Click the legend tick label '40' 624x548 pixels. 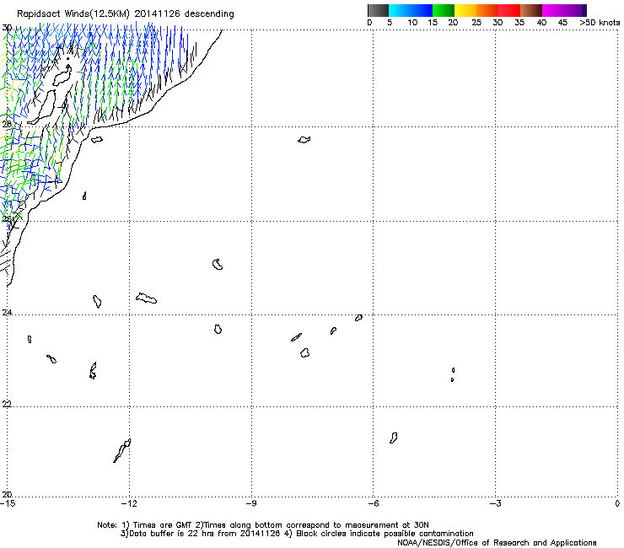pos(541,23)
